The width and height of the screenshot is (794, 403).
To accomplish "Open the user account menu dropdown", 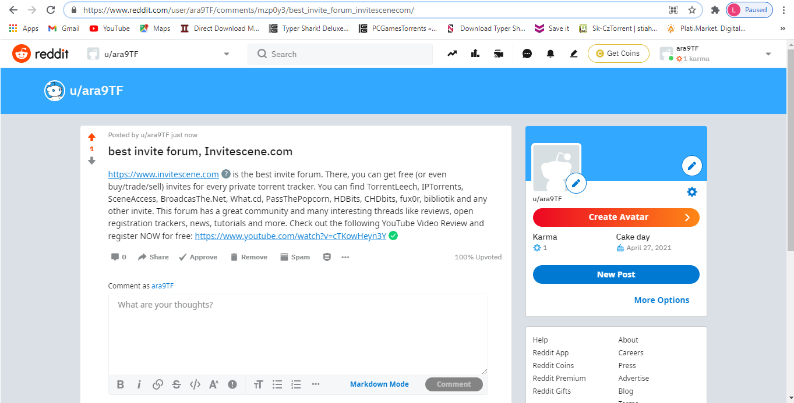I will 768,54.
